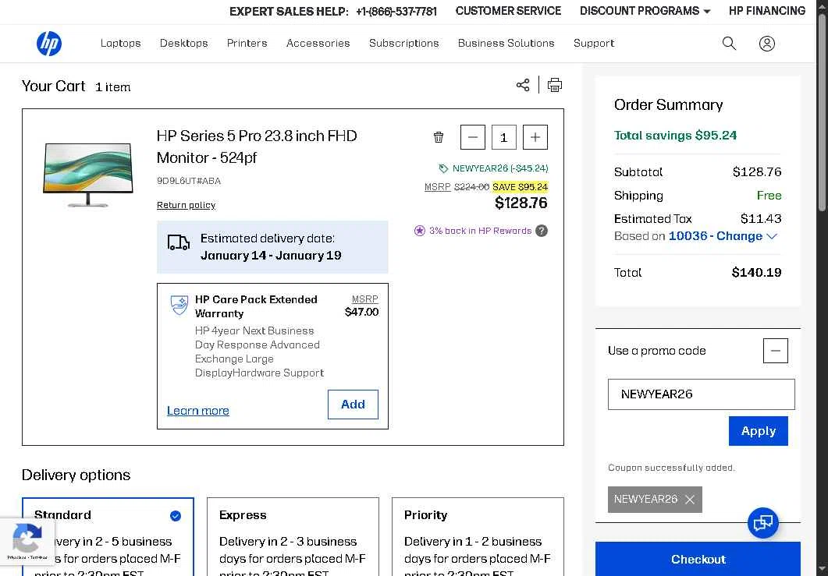
Task: Click the monitor's MSRP $224.00 label
Action: click(457, 187)
